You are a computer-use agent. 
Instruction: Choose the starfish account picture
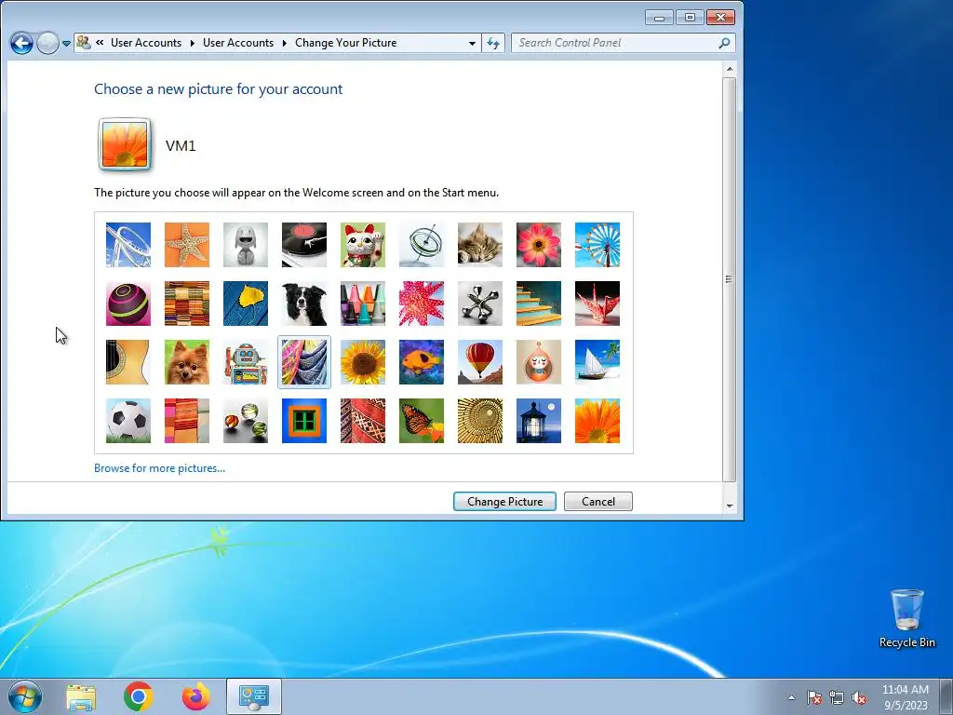tap(186, 245)
